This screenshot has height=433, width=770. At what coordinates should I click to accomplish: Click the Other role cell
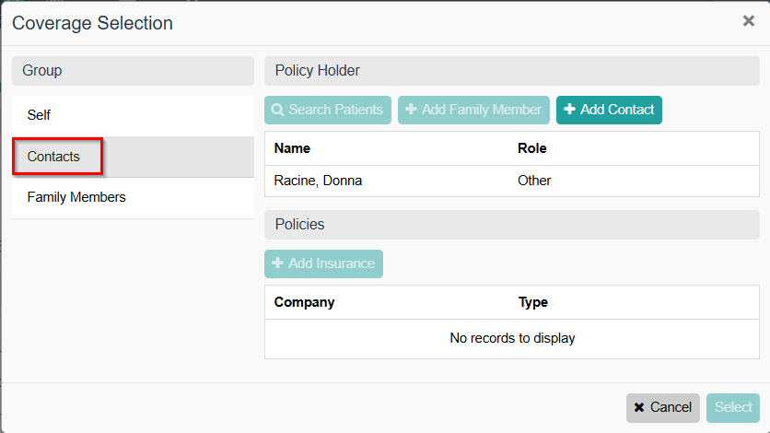(534, 181)
